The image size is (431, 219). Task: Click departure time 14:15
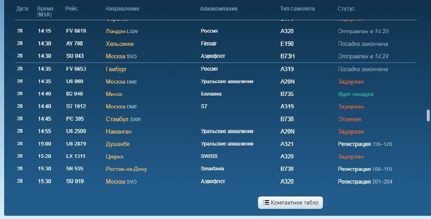point(45,31)
